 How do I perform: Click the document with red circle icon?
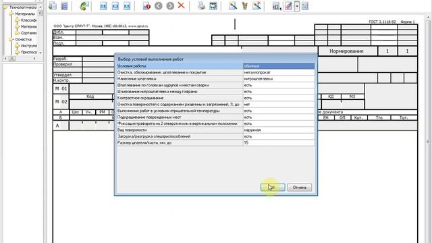(x=146, y=6)
